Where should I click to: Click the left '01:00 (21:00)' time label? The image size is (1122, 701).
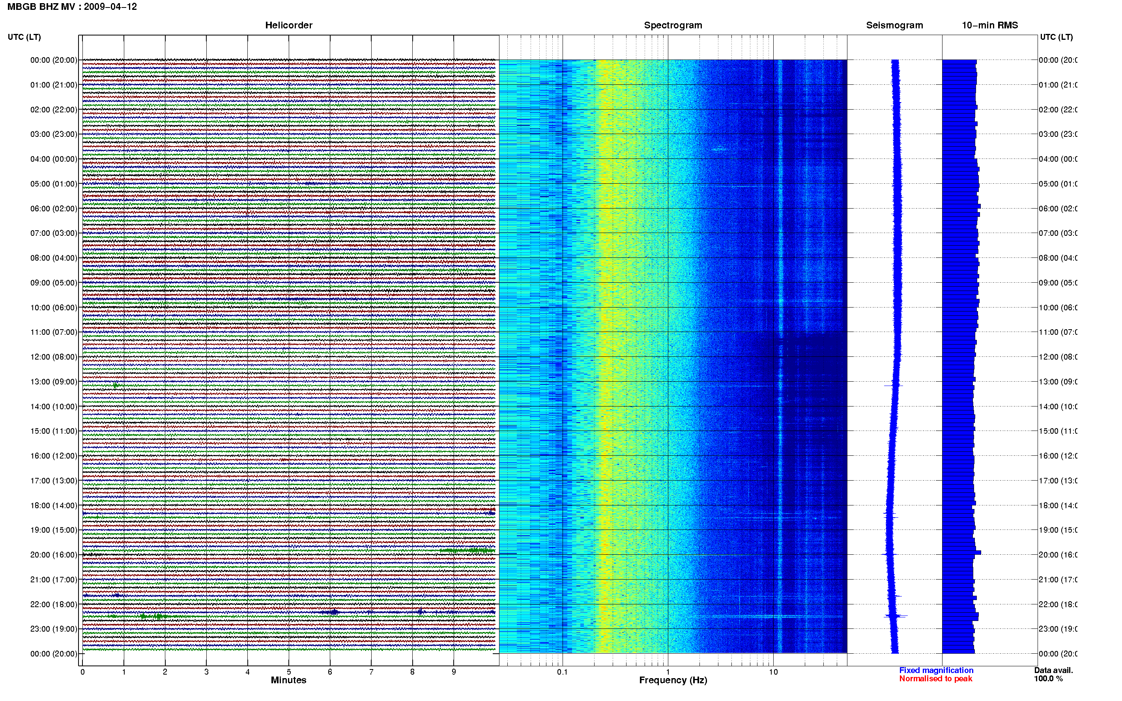click(54, 85)
